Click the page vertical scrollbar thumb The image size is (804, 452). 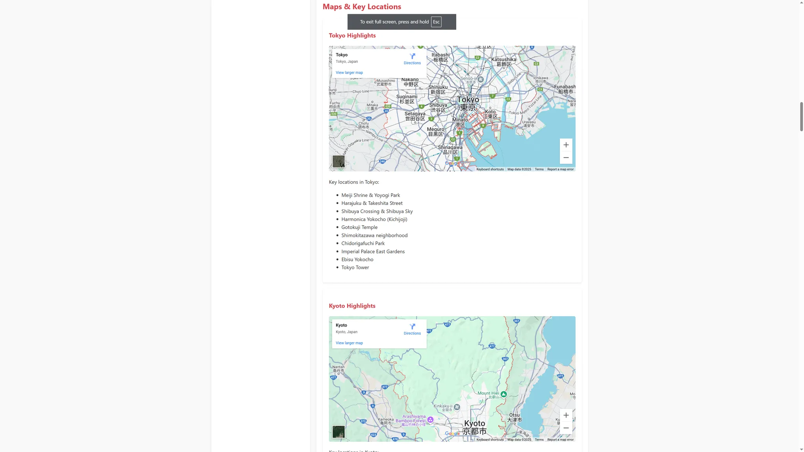(x=801, y=117)
